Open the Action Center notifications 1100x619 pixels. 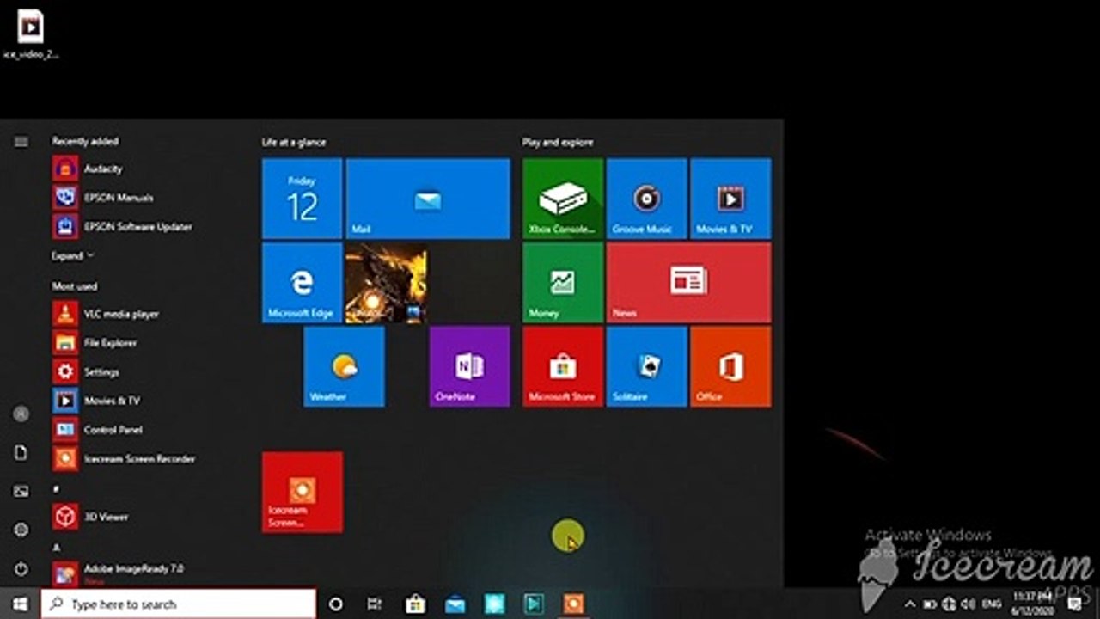click(x=1074, y=604)
